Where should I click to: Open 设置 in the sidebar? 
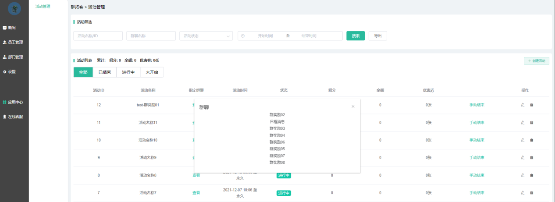point(10,72)
